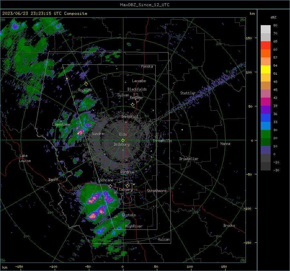Select the orange 60-57 dBZ legend swatch
Viewport: 290px width, 271px height.
[266, 53]
